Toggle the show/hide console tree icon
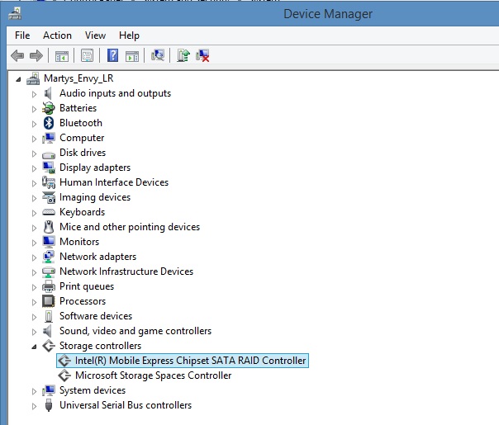 (61, 55)
